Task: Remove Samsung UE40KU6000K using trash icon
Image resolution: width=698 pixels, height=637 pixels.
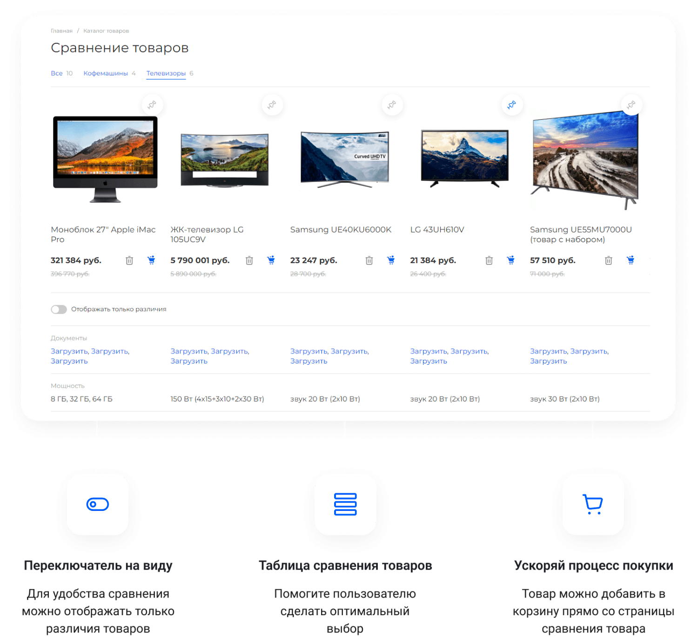Action: pyautogui.click(x=369, y=261)
